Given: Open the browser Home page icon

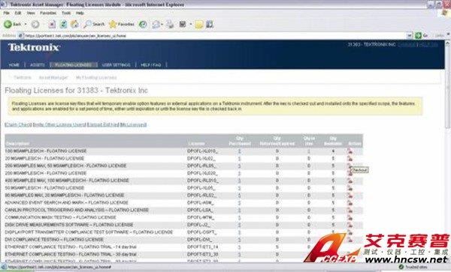Looking at the screenshot, I should pos(74,25).
